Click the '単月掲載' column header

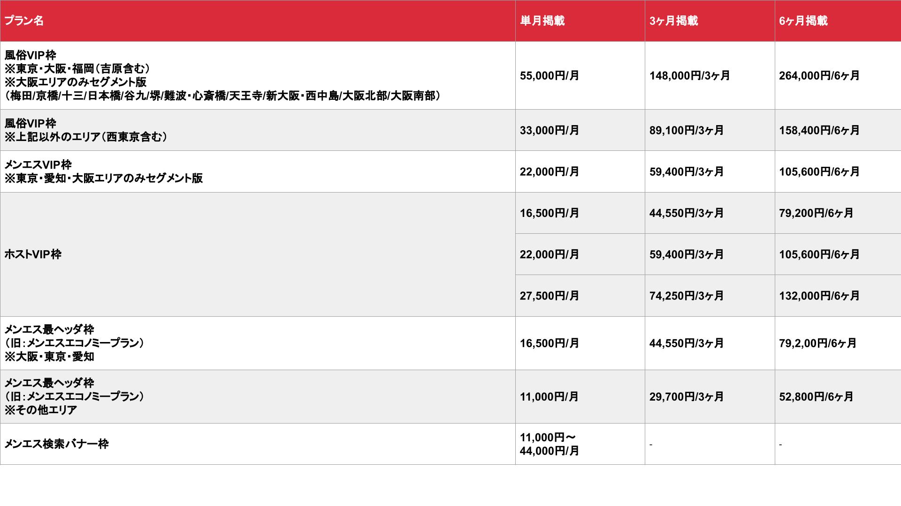(580, 21)
